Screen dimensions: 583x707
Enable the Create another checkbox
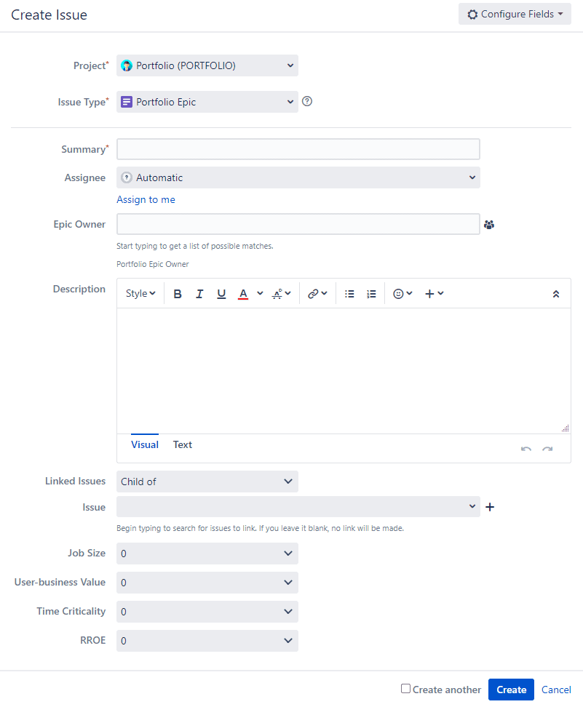(405, 689)
